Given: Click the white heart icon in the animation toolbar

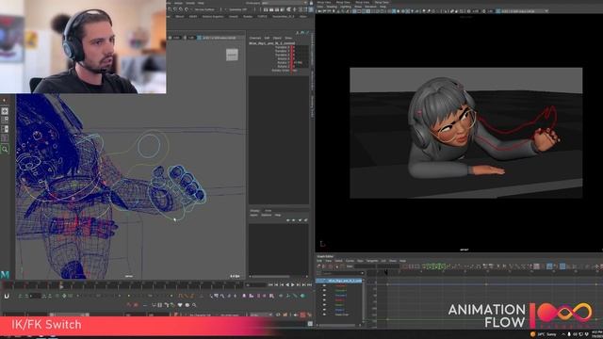Looking at the screenshot, I should pyautogui.click(x=180, y=305).
